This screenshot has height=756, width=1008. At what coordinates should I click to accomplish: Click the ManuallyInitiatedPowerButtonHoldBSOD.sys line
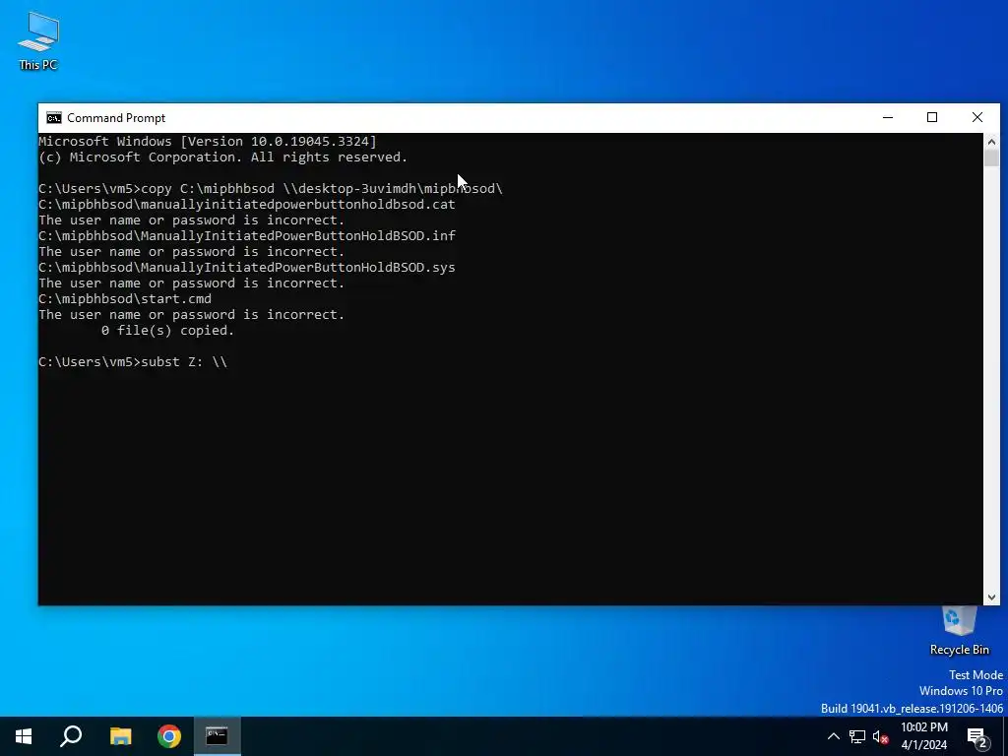[247, 268]
